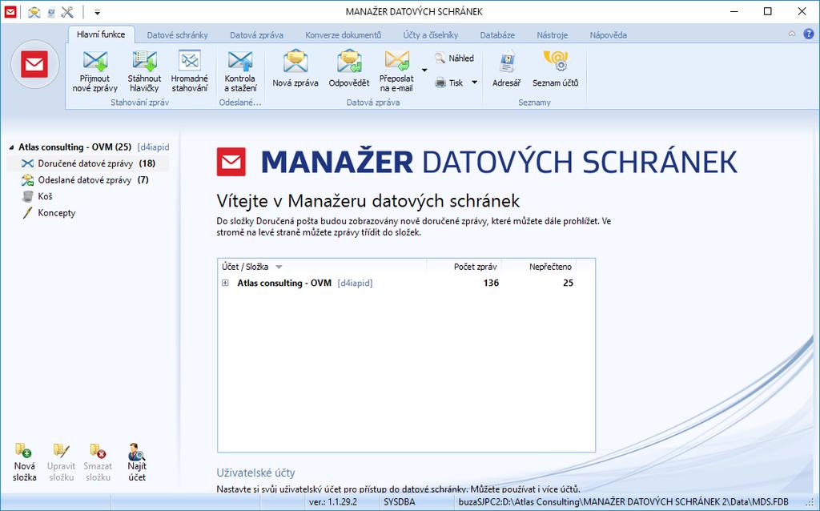The image size is (820, 511).
Task: Click Stáhnout hlavičky icon
Action: (144, 61)
